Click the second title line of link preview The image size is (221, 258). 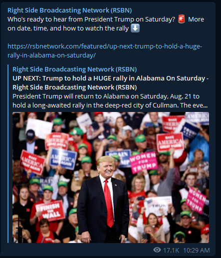[x=75, y=87]
